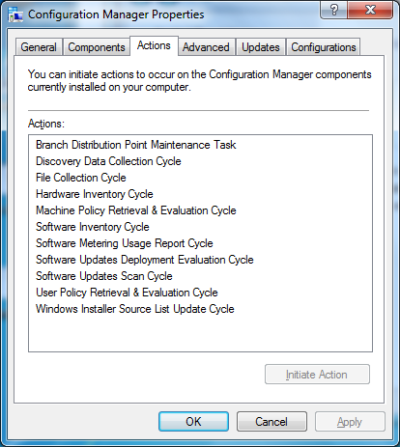The width and height of the screenshot is (400, 447).
Task: Go to the Advanced tab
Action: pos(206,47)
